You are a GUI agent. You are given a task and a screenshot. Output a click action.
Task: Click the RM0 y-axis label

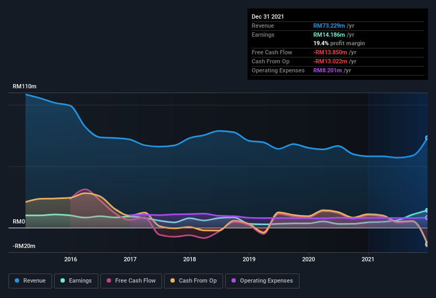[x=19, y=221]
